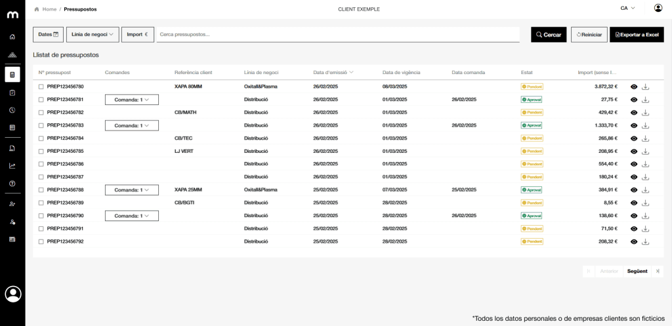
Task: Open the Import € filter
Action: click(x=138, y=34)
